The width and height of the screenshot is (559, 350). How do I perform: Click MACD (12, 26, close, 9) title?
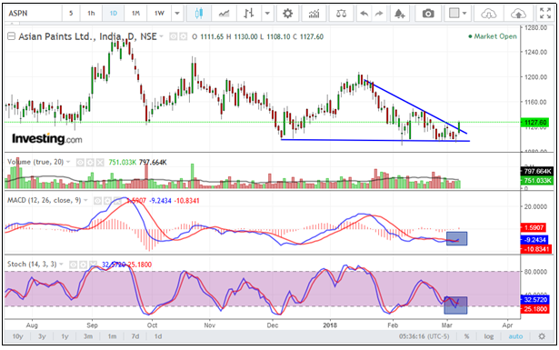click(45, 201)
